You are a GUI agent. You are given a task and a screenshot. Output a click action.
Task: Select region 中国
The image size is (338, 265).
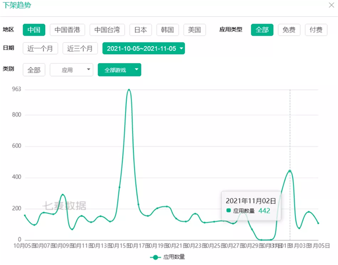[x=34, y=30]
